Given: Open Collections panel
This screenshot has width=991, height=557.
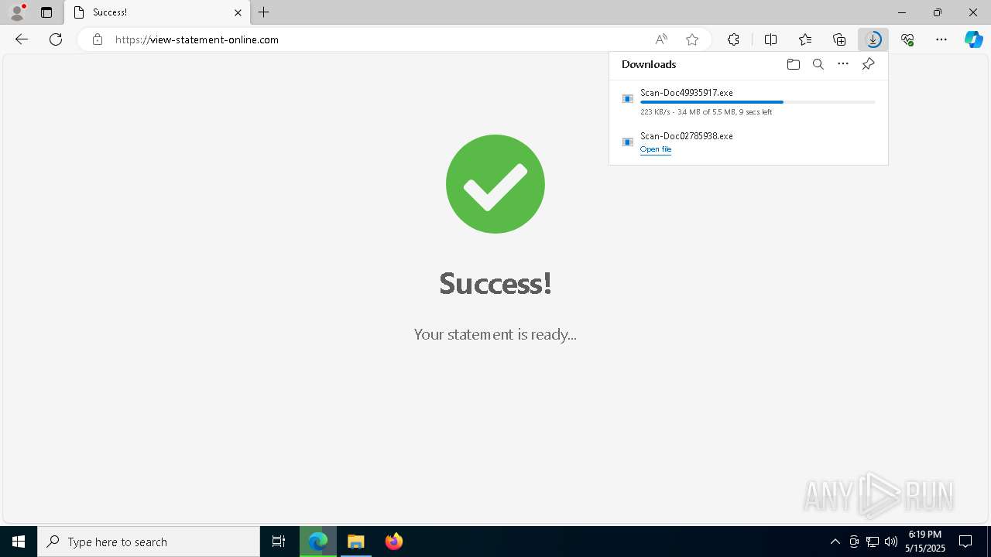Looking at the screenshot, I should tap(839, 39).
